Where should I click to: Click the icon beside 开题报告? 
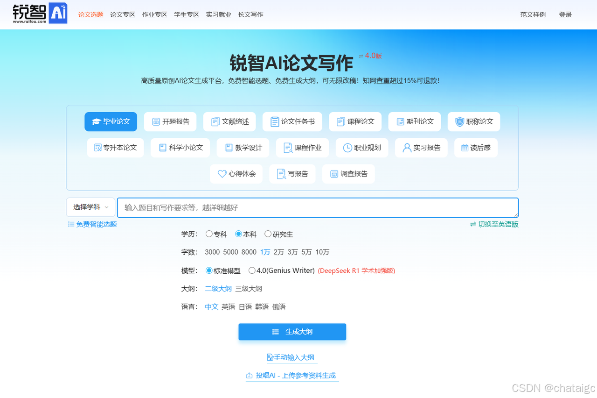tap(156, 122)
